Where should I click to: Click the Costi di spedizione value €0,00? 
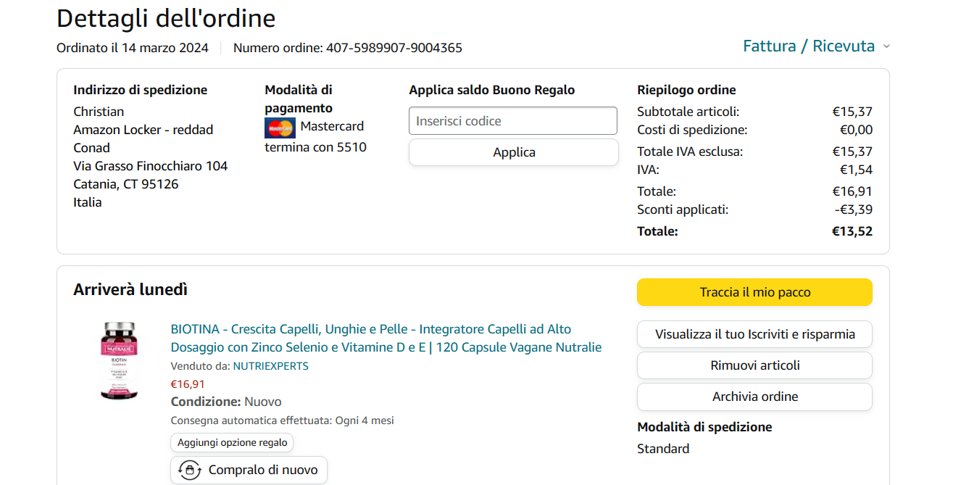(x=856, y=130)
